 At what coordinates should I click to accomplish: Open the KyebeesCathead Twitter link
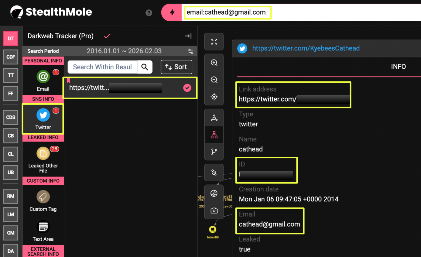(306, 48)
